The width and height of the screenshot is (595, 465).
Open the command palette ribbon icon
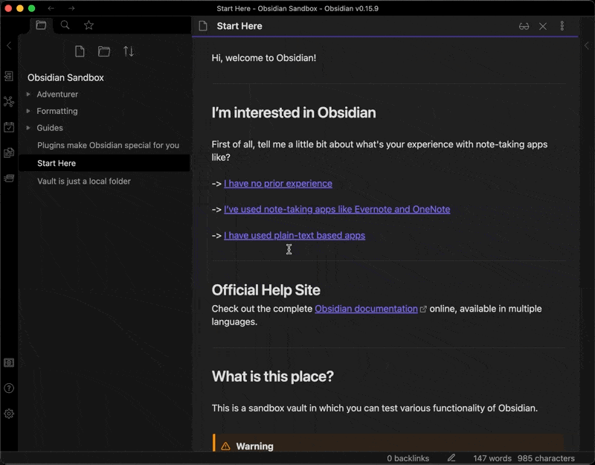pyautogui.click(x=9, y=178)
